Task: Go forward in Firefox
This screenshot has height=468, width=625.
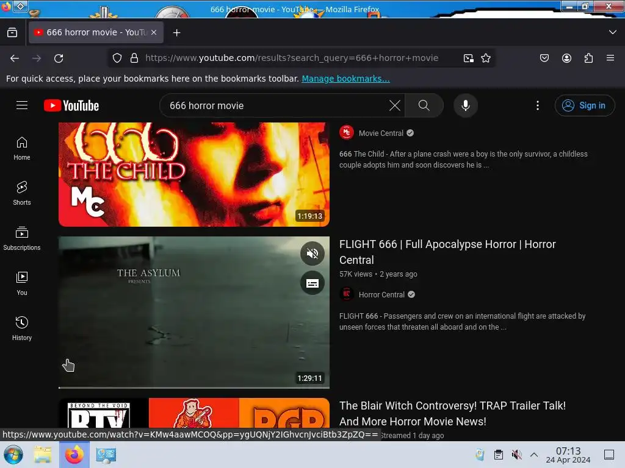Action: pos(37,58)
